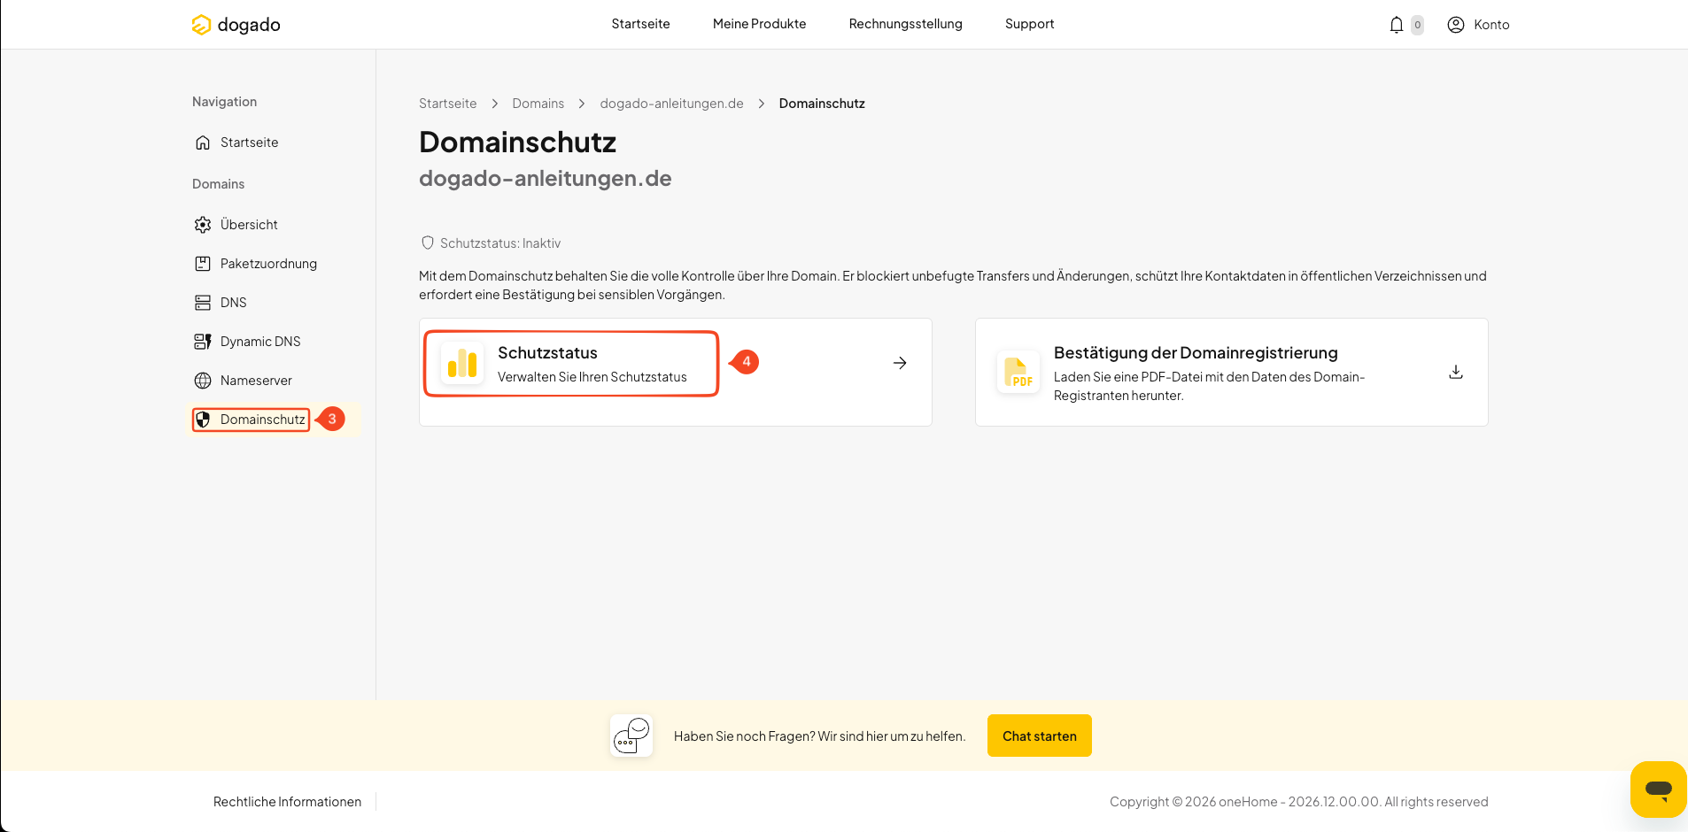Open the yellow chat widget
This screenshot has width=1688, height=832.
click(x=1658, y=789)
